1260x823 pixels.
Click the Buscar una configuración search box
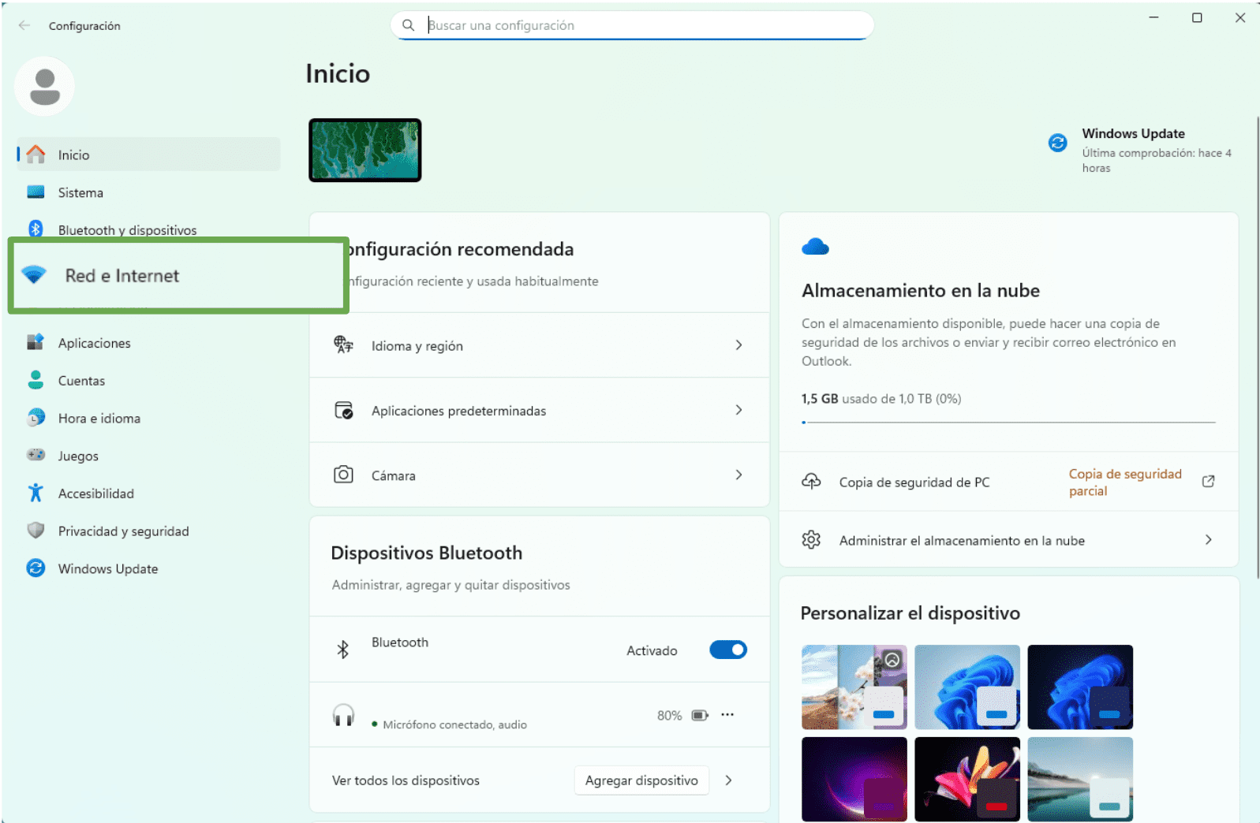coord(631,25)
